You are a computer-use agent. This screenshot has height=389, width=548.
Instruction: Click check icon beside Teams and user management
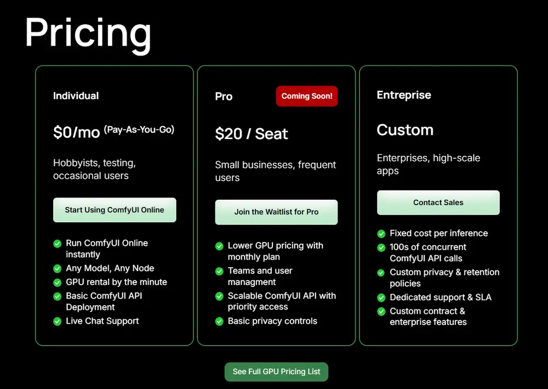click(219, 271)
